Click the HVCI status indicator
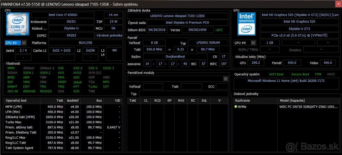 pyautogui.click(x=331, y=74)
